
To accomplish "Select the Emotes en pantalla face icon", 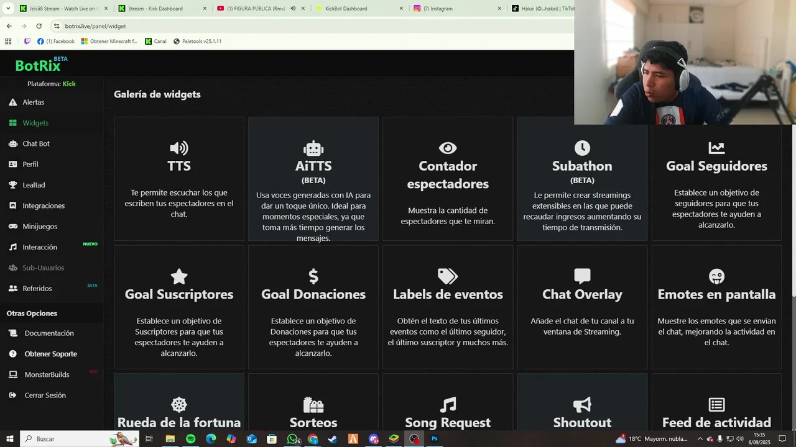I will click(716, 276).
